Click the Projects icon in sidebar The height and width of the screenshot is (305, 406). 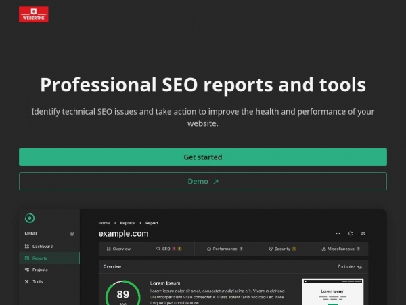point(27,270)
